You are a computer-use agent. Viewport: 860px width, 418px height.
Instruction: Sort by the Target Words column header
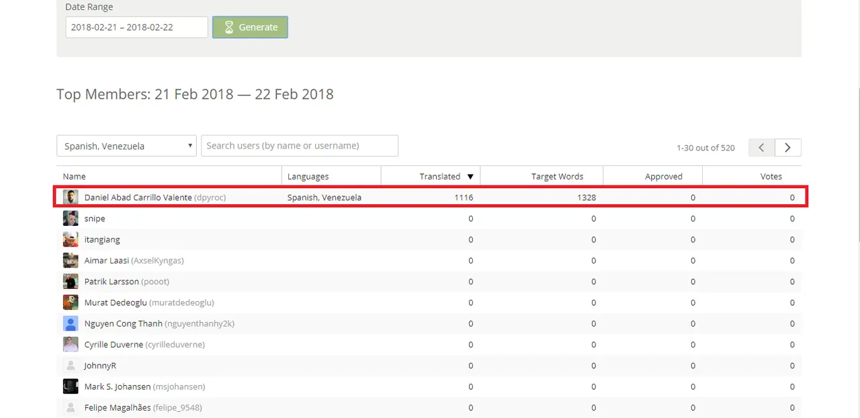click(x=558, y=177)
